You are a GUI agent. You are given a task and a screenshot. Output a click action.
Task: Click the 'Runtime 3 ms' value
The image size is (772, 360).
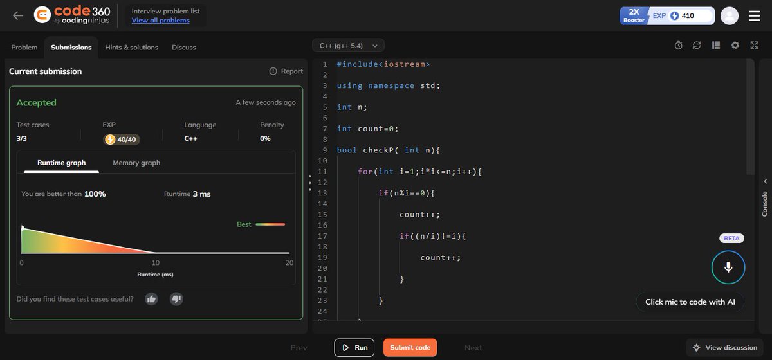point(187,194)
